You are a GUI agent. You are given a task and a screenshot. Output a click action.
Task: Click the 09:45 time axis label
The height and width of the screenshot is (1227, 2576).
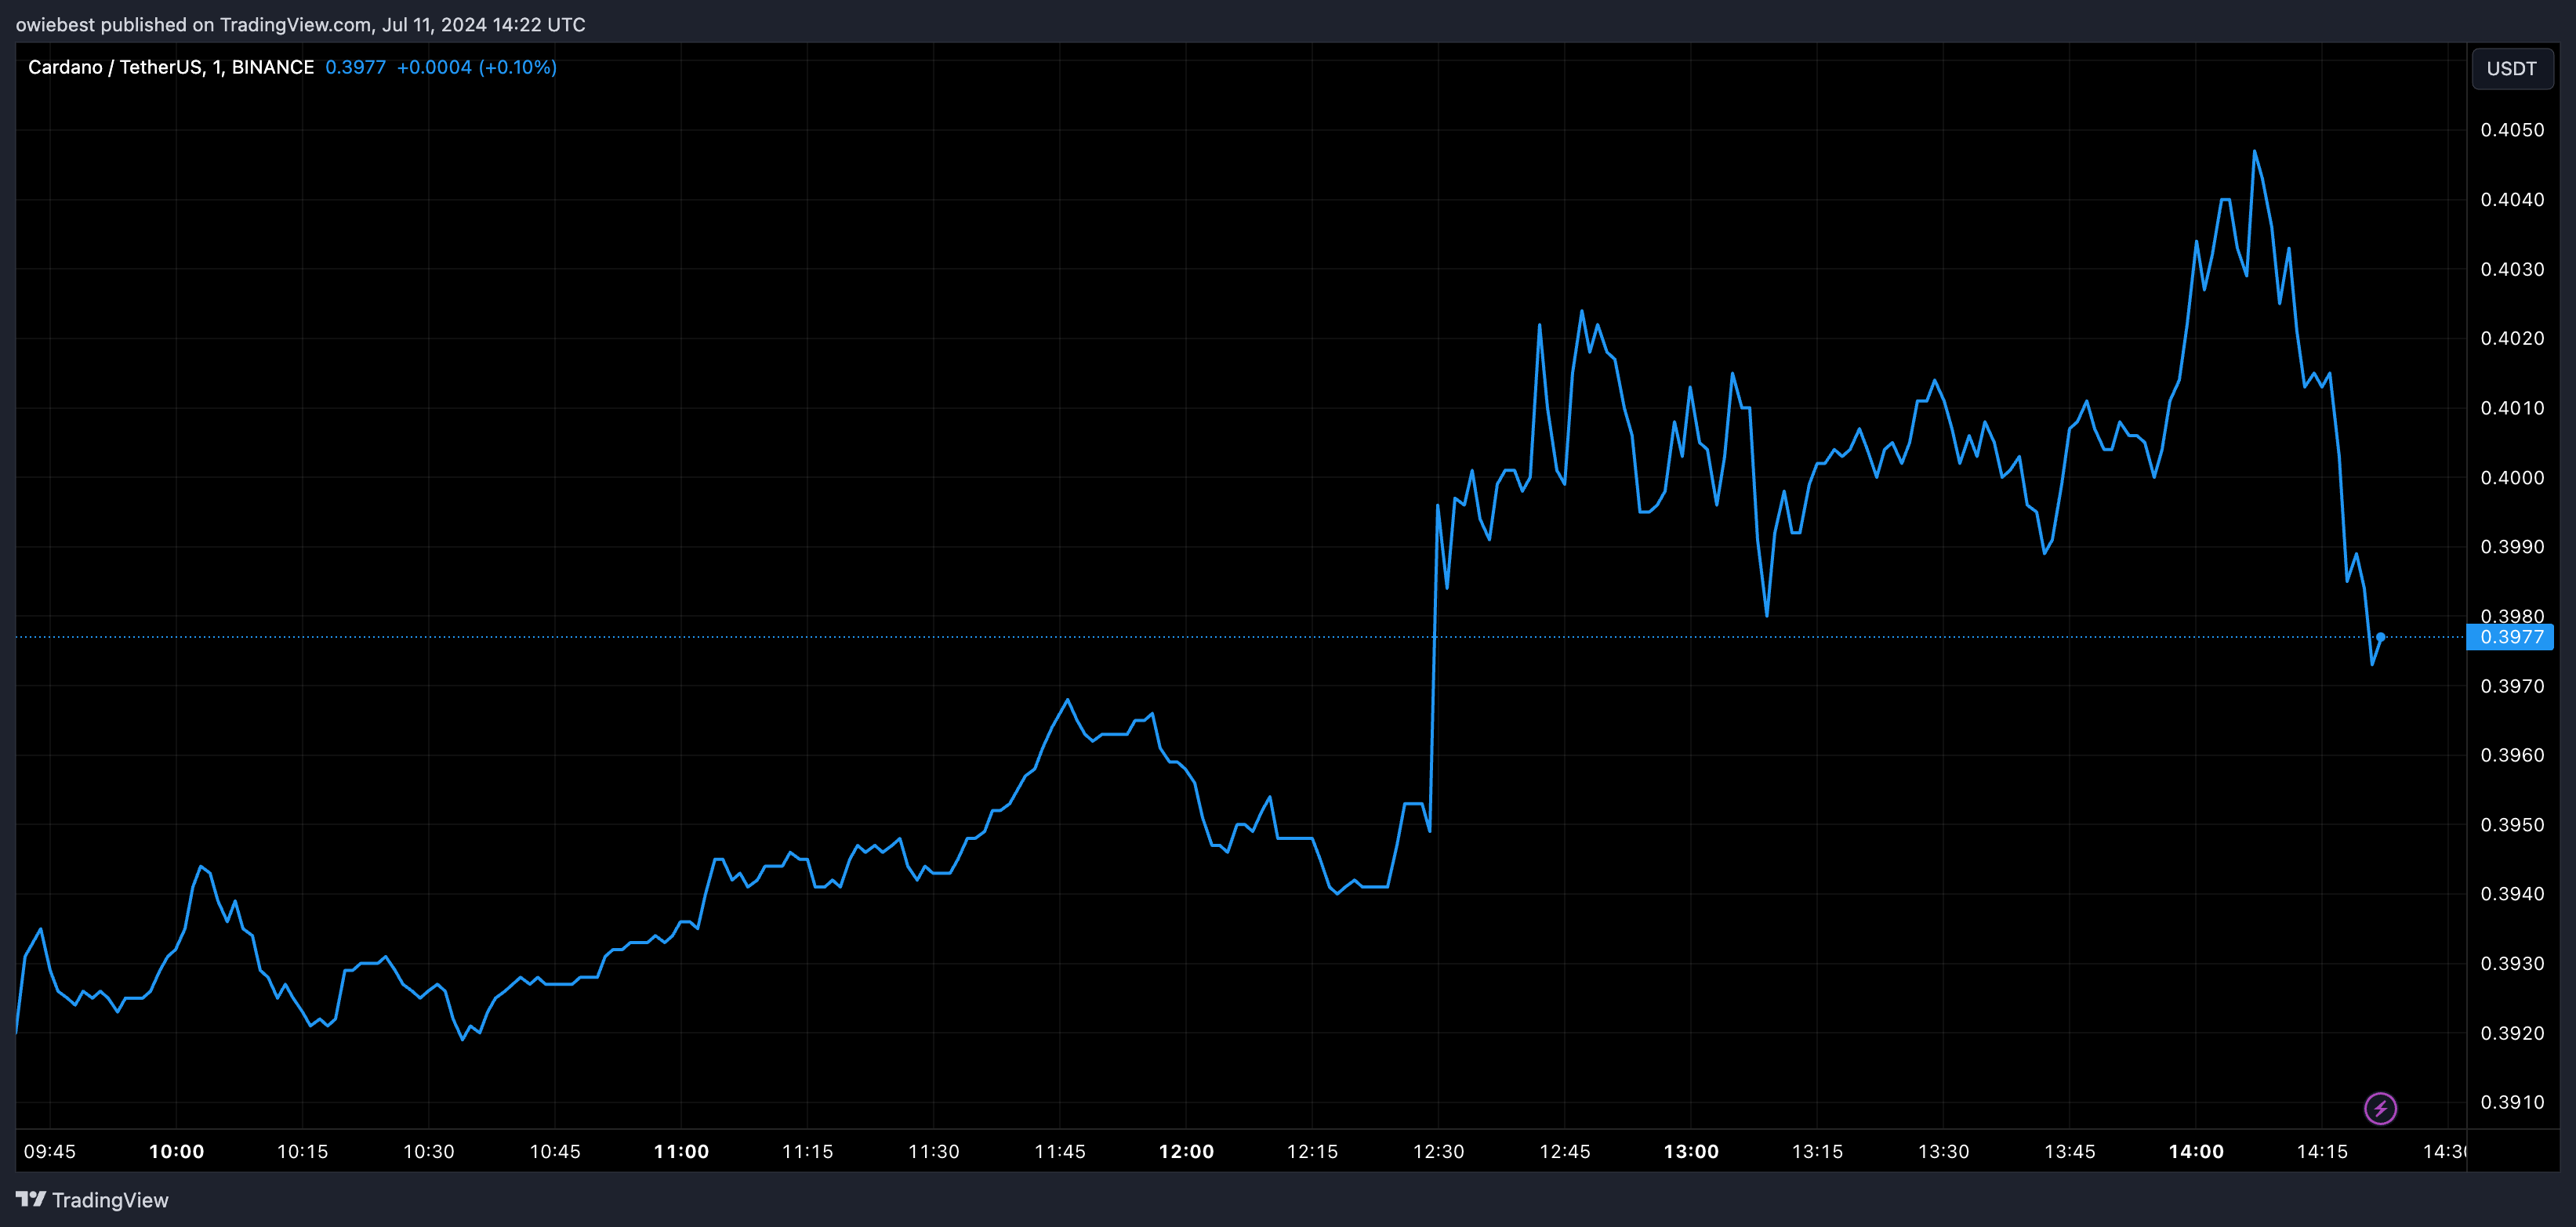(x=50, y=1151)
